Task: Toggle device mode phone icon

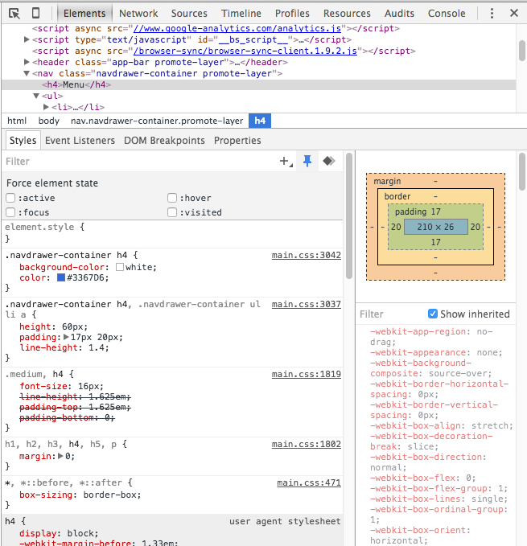Action: (x=35, y=13)
